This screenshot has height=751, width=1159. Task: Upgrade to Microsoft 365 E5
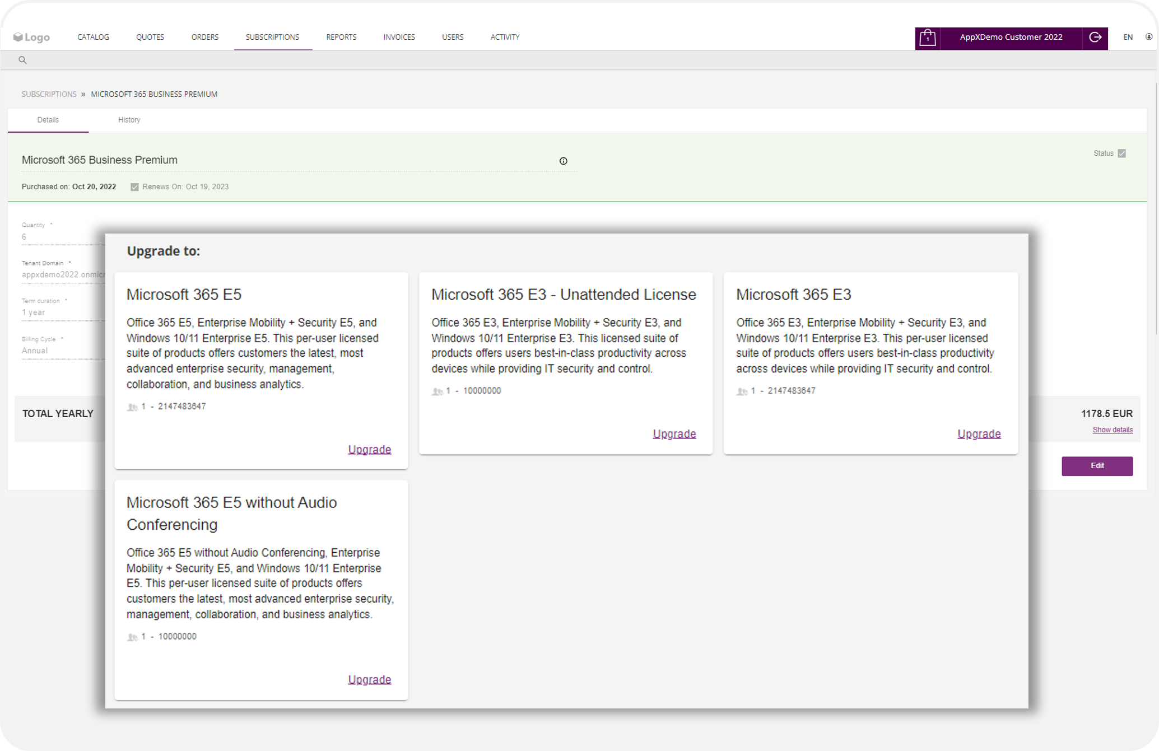(370, 449)
